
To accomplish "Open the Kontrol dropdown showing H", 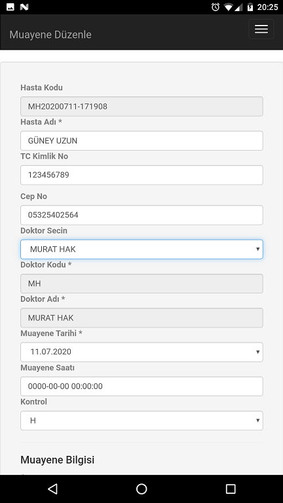I will pyautogui.click(x=141, y=420).
